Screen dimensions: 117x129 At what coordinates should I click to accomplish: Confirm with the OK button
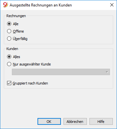click(x=49, y=122)
